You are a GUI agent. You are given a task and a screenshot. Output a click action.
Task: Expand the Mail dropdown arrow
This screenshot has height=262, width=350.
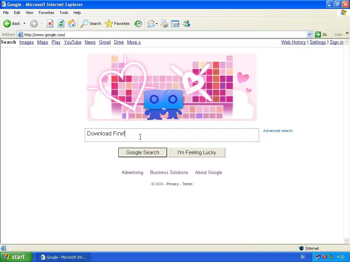(157, 24)
